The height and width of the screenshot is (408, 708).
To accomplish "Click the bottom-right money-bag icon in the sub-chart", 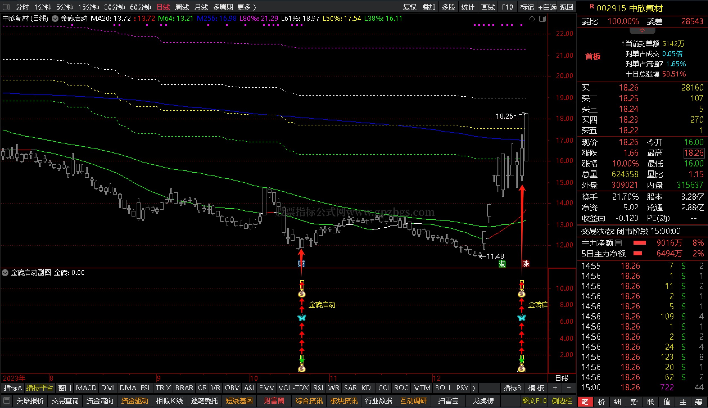I will [x=521, y=368].
